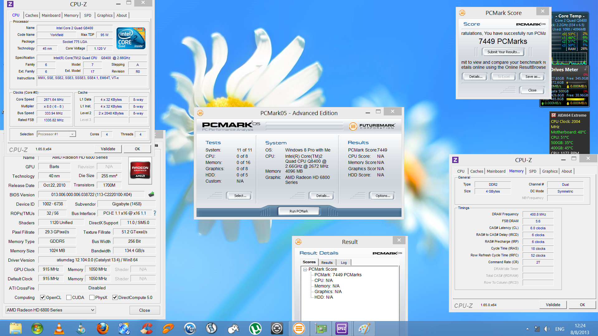Open Graphics tab in right CPU-Z window
598x336 pixels.
550,171
